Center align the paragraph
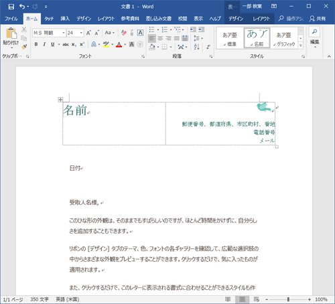This screenshot has height=304, width=335. (160, 38)
